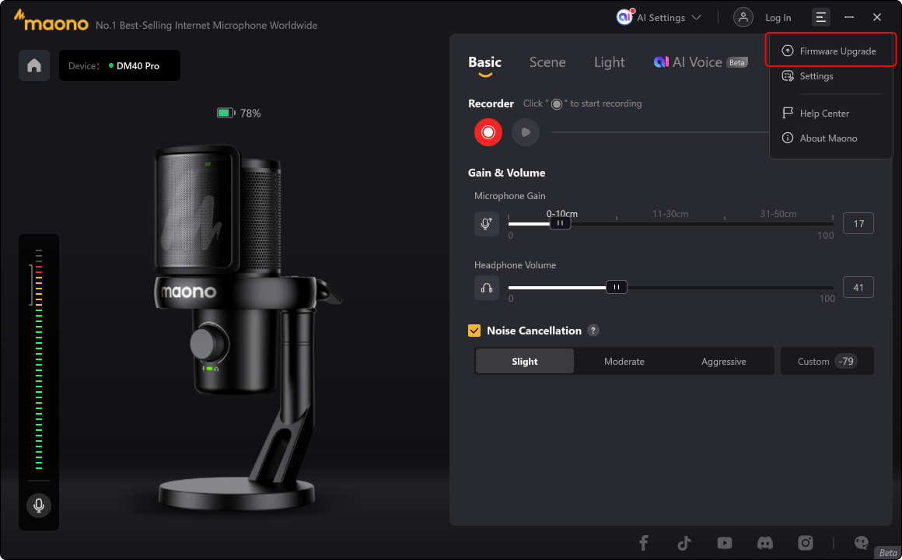Screen dimensions: 902x560
Task: Open Help Center from the menu
Action: tap(830, 114)
